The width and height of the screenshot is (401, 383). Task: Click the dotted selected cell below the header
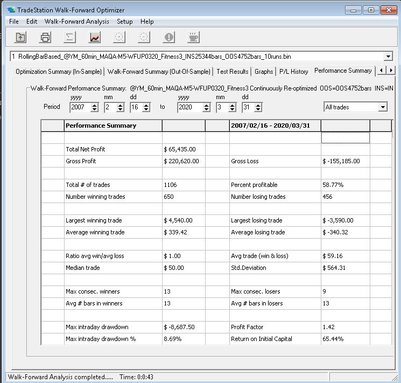click(345, 137)
